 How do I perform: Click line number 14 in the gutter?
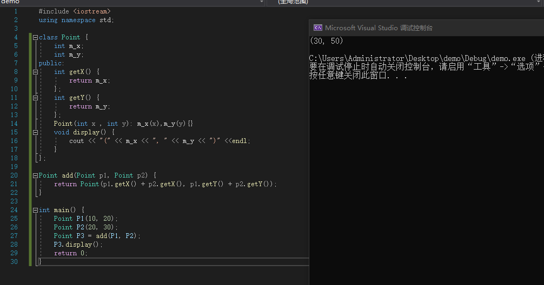[14, 124]
